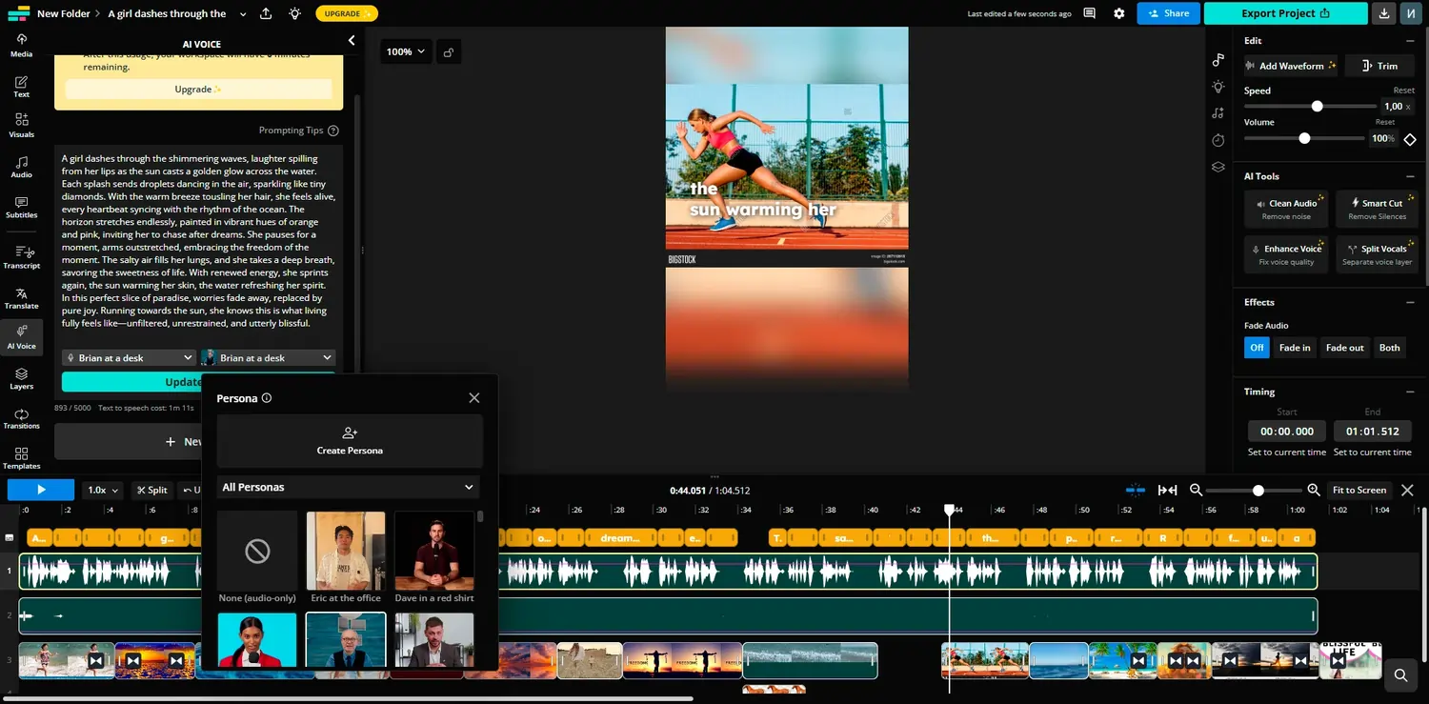Click Export Project

tap(1285, 13)
